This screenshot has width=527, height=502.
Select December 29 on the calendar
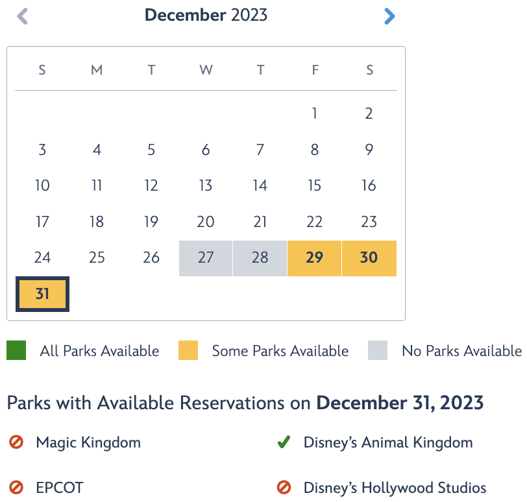pos(314,258)
